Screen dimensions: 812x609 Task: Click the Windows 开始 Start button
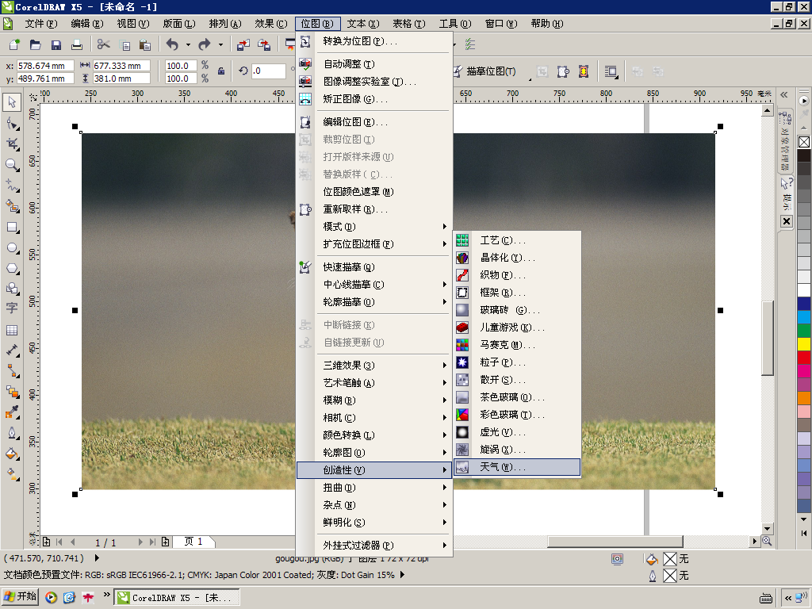click(21, 597)
